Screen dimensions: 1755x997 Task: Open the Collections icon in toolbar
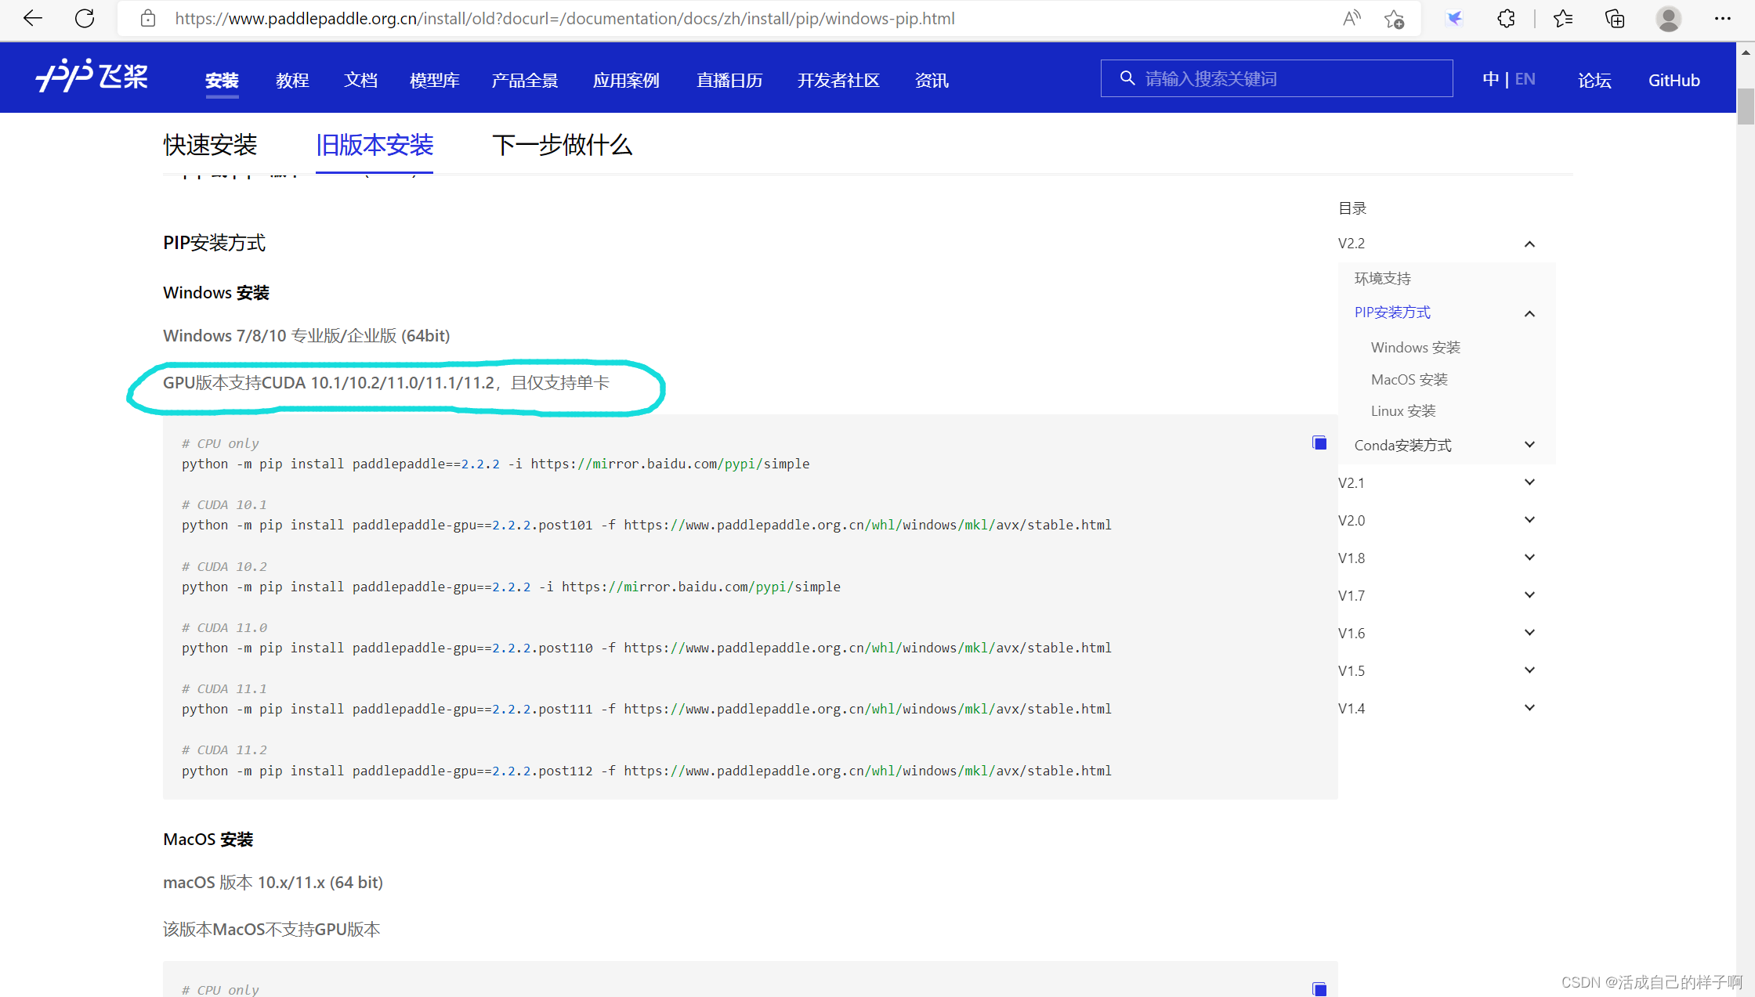[1615, 18]
